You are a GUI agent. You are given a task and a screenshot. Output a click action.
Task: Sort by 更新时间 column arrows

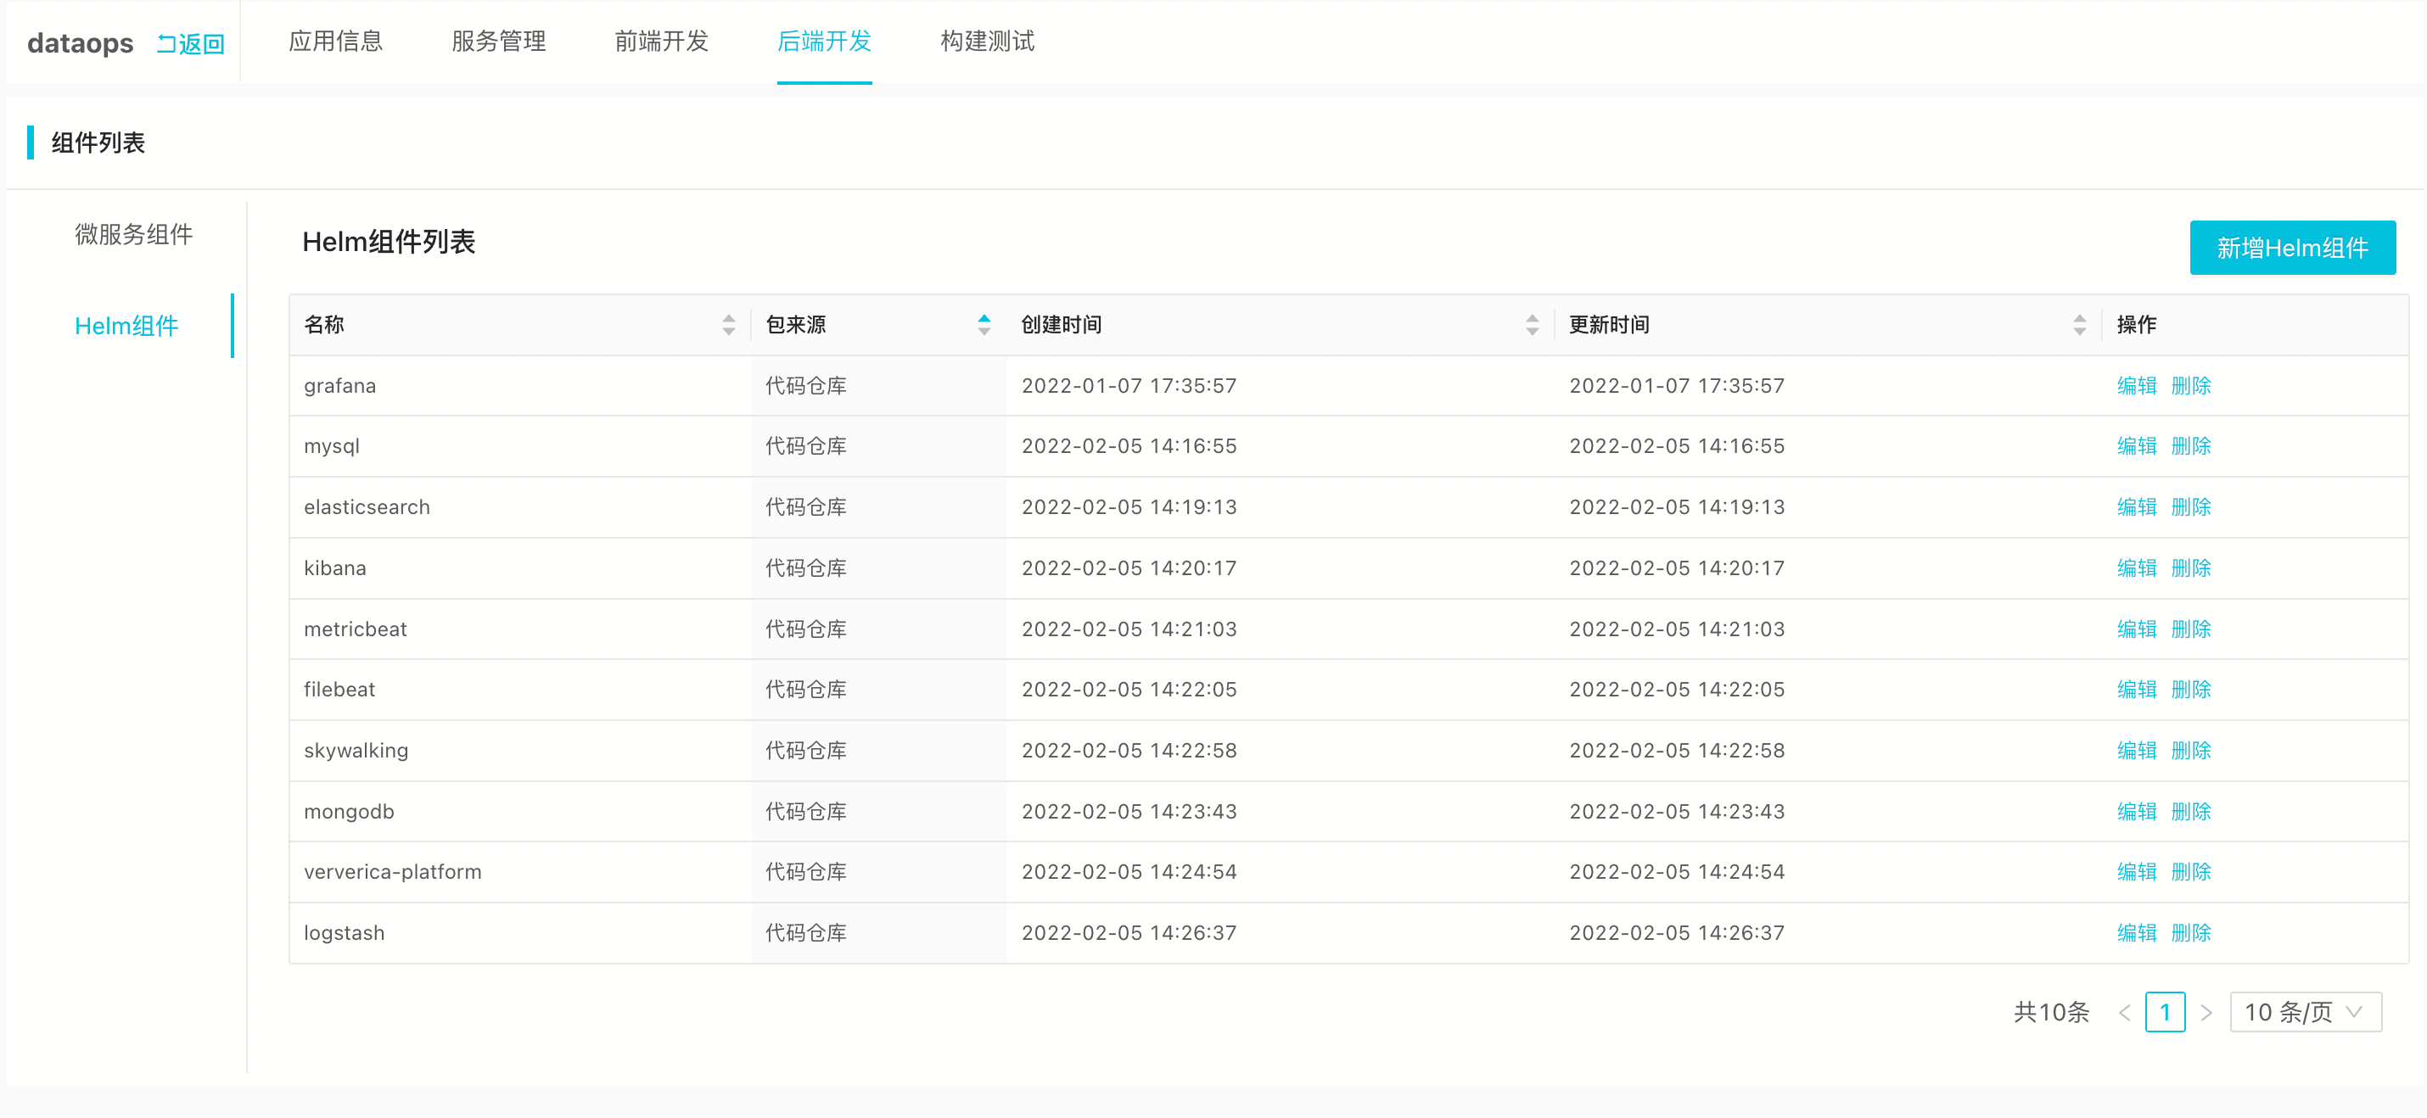[2079, 325]
